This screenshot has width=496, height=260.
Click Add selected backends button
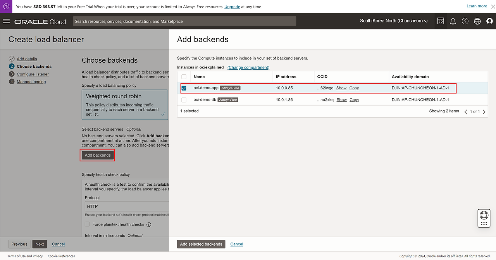point(201,244)
